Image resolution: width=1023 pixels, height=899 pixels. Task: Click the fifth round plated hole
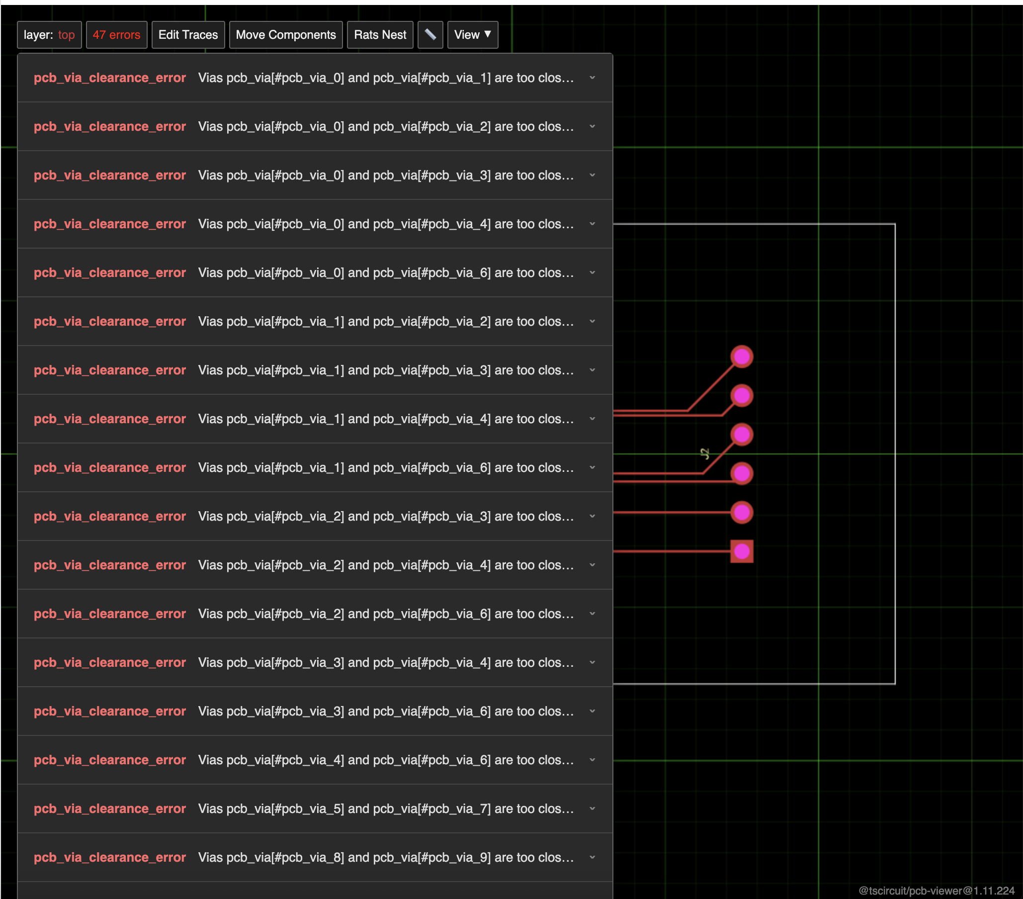pos(741,512)
